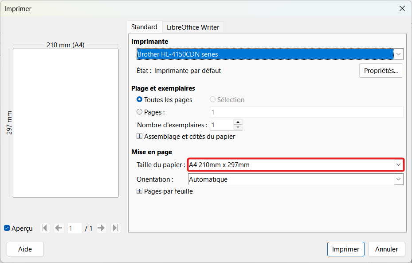
Task: Select the Standard tab
Action: click(x=144, y=27)
